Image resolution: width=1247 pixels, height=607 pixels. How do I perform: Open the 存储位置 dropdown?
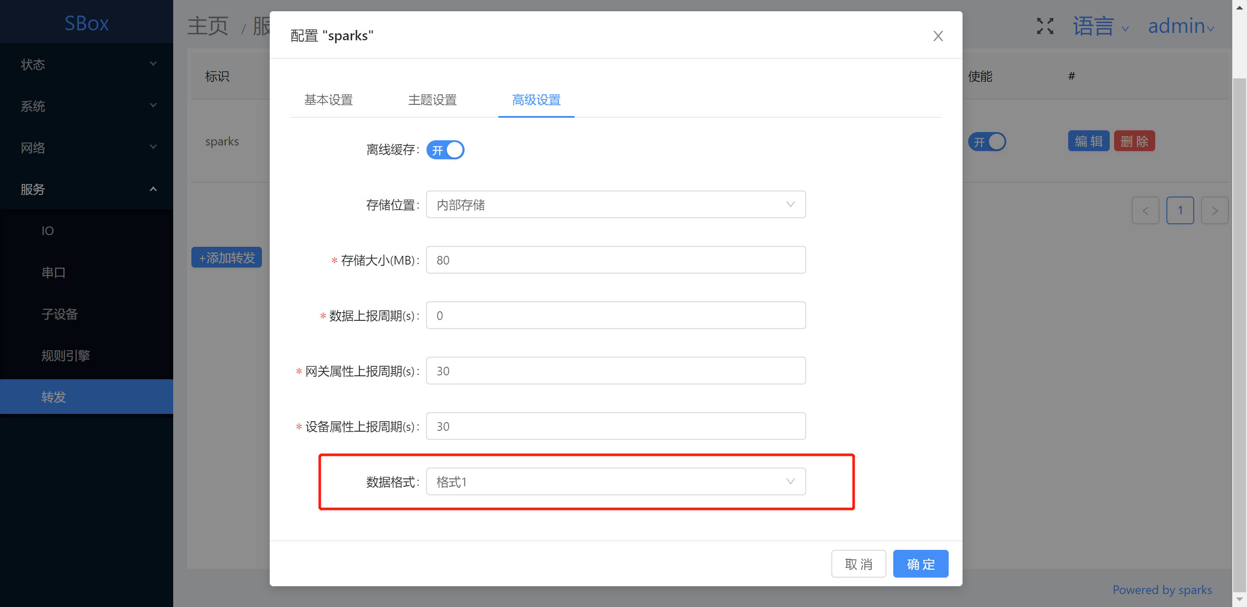[x=615, y=205]
